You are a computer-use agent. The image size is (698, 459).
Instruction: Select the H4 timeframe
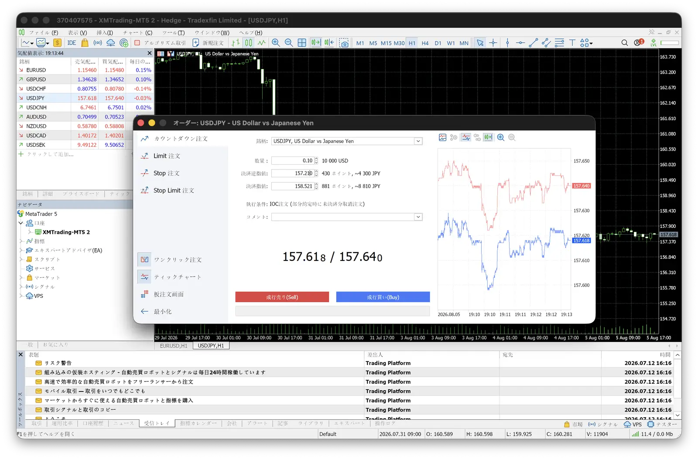point(425,43)
